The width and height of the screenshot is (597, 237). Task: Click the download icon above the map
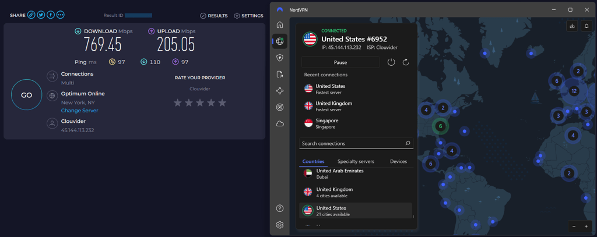point(572,26)
